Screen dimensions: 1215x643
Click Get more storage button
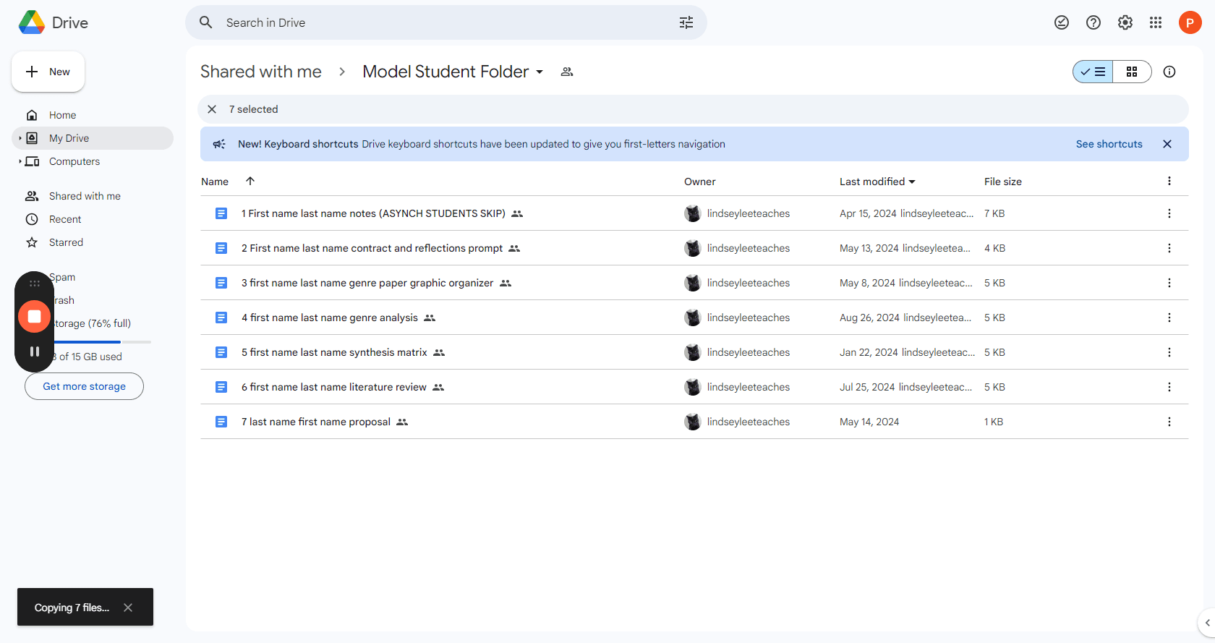pos(84,386)
